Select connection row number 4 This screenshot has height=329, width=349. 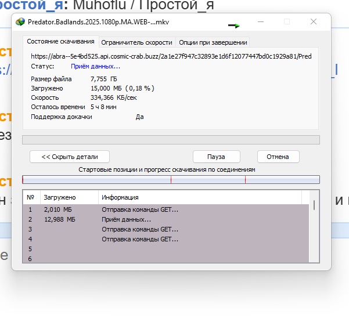pos(166,239)
